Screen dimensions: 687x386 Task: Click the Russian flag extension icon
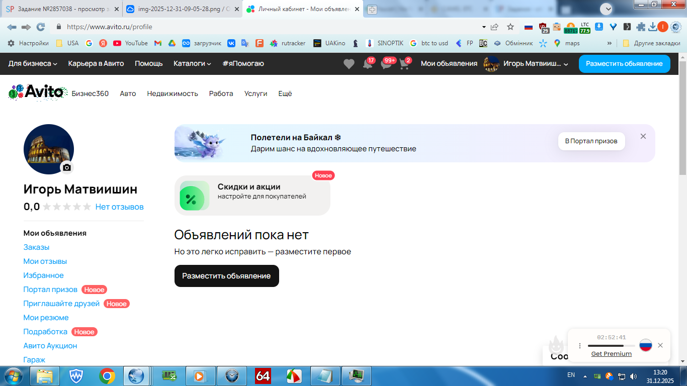tap(529, 27)
